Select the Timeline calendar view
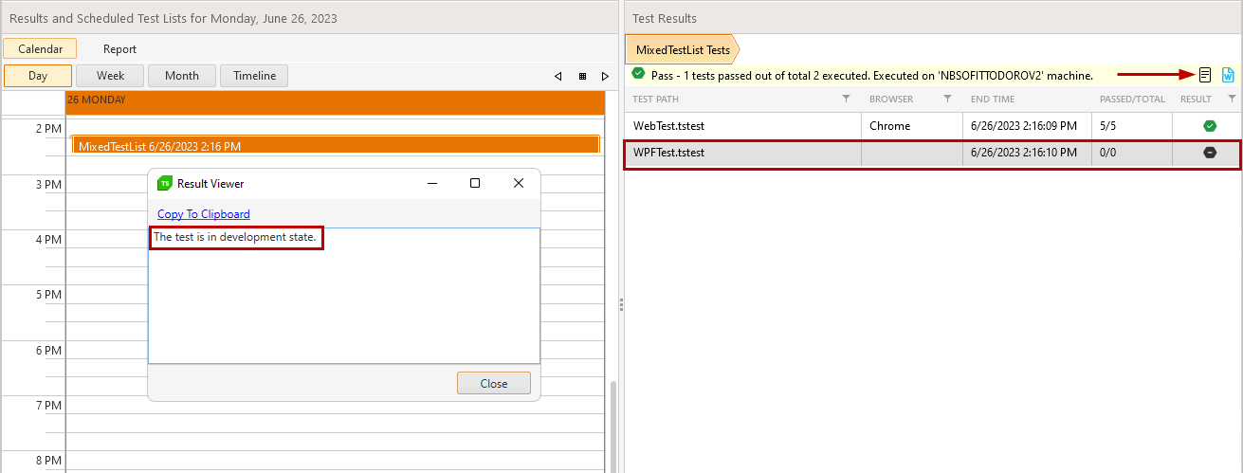The width and height of the screenshot is (1243, 473). (x=254, y=76)
